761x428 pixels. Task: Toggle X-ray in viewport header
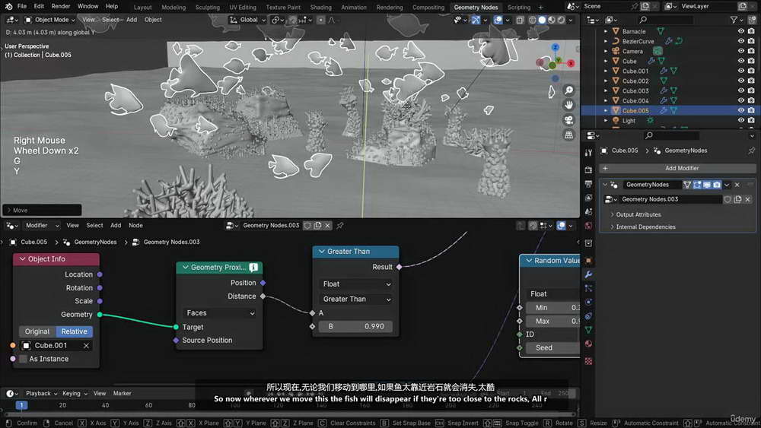[x=520, y=20]
